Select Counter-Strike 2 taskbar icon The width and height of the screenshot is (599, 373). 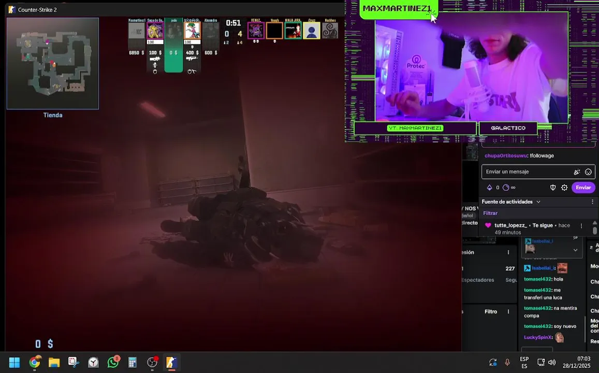171,362
